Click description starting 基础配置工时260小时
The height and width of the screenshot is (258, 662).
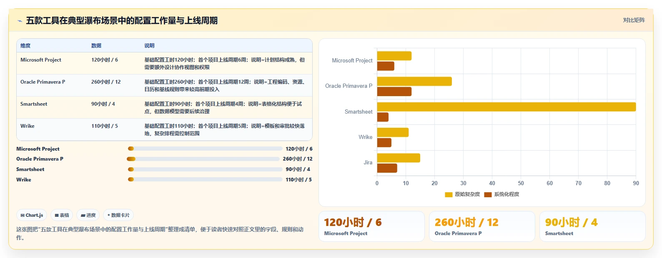pyautogui.click(x=225, y=86)
